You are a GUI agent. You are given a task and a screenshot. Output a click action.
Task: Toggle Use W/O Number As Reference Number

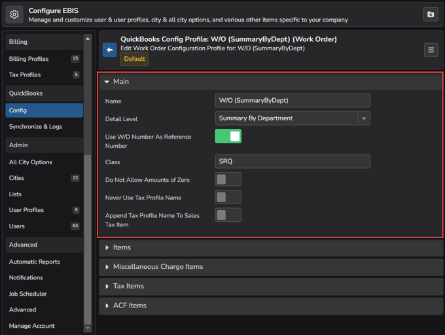coord(228,136)
